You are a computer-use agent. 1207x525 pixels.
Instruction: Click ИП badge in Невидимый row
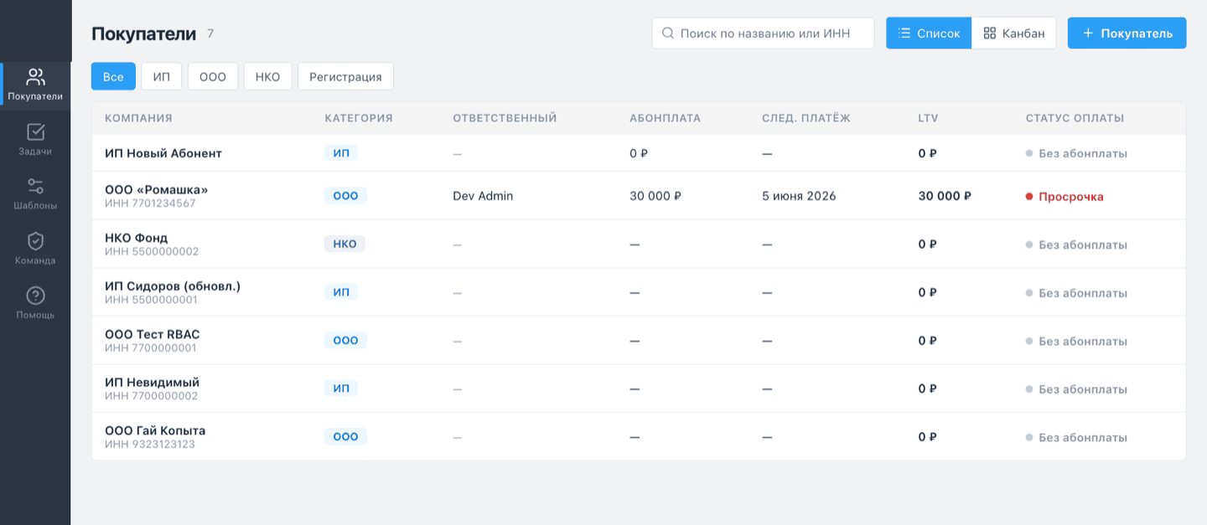(341, 389)
